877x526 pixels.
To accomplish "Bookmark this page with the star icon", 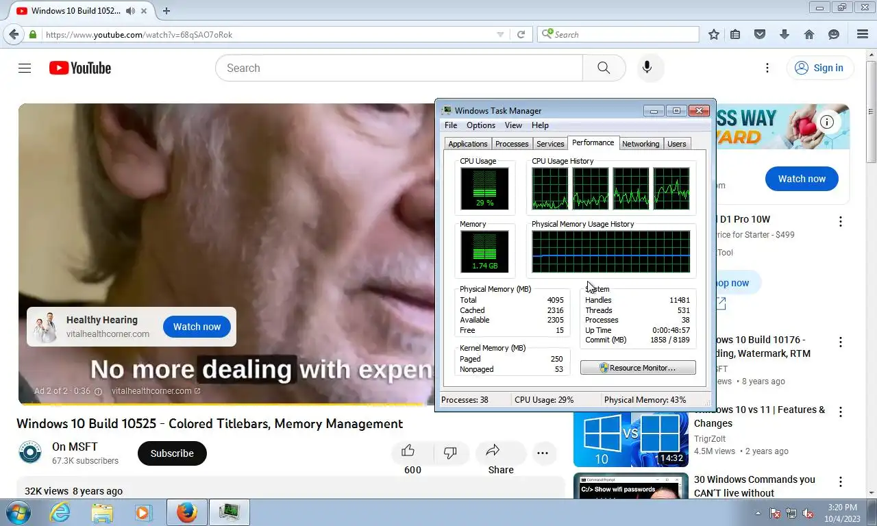I will 714,34.
